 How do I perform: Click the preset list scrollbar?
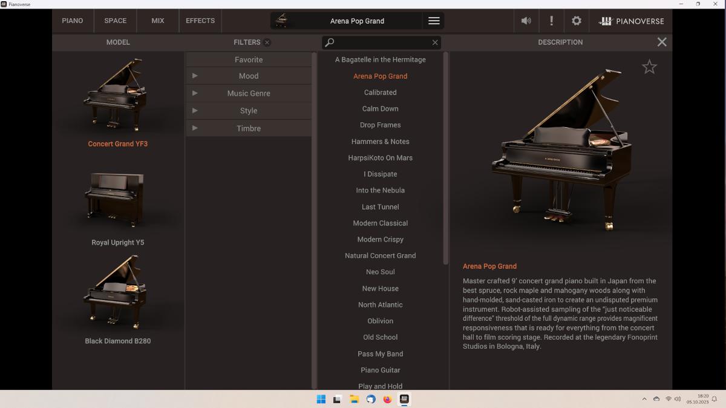[x=446, y=159]
